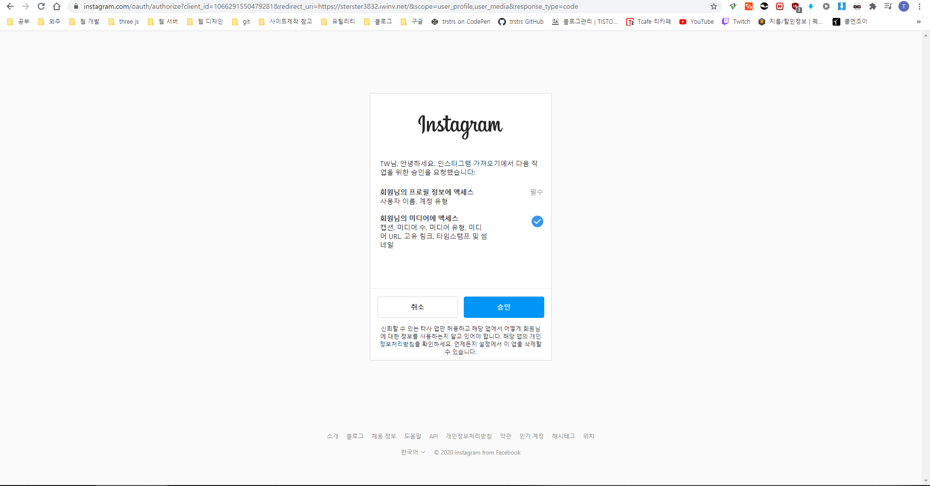The height and width of the screenshot is (486, 930).
Task: Open the Extensions puzzle menu
Action: pos(873,6)
